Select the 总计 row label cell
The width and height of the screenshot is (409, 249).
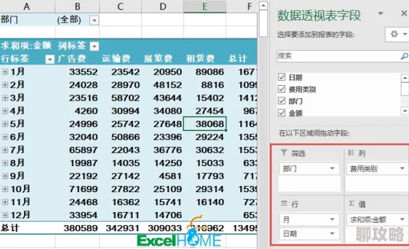tap(28, 228)
